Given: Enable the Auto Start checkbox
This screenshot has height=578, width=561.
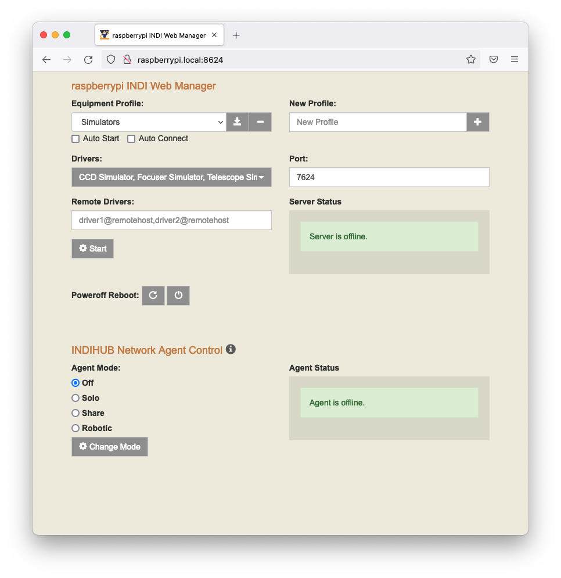Looking at the screenshot, I should coord(75,139).
